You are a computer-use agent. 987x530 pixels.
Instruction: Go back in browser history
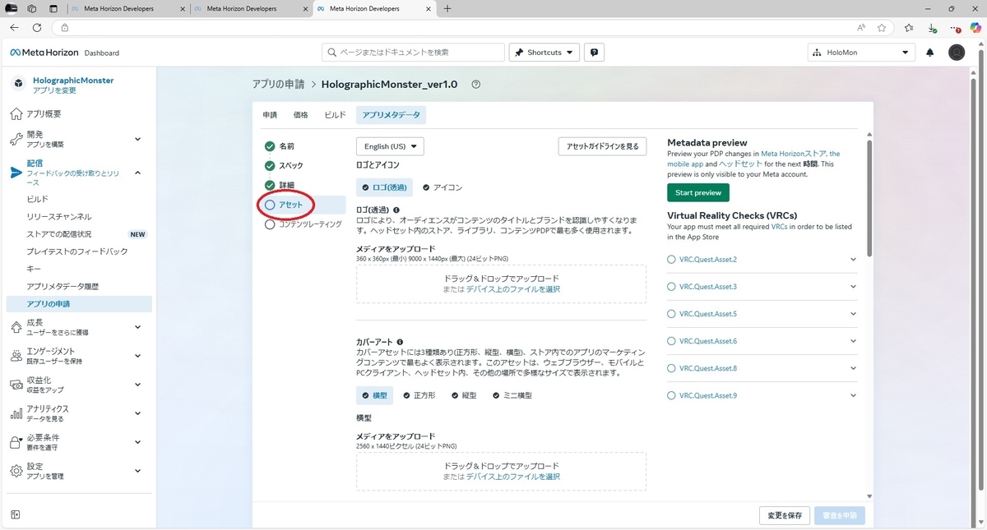coord(14,27)
